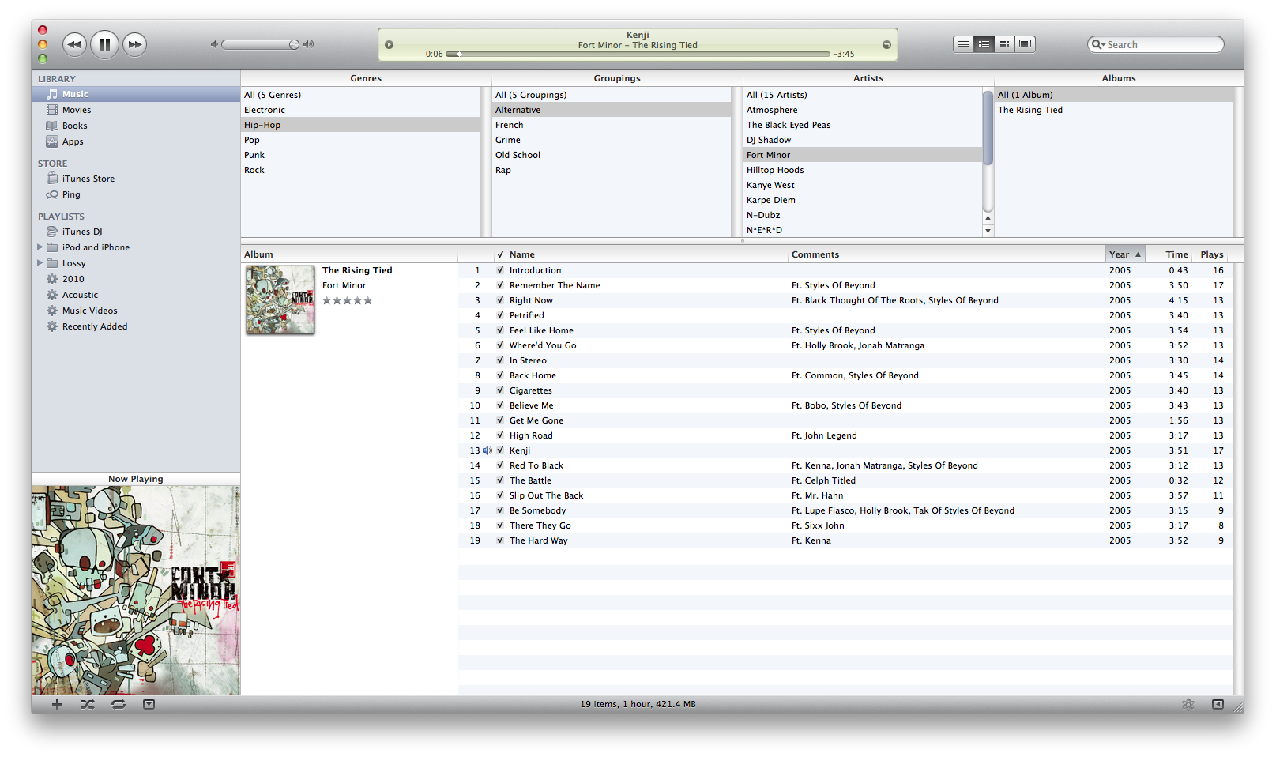This screenshot has width=1276, height=757.
Task: Toggle shuffle playback
Action: (87, 704)
